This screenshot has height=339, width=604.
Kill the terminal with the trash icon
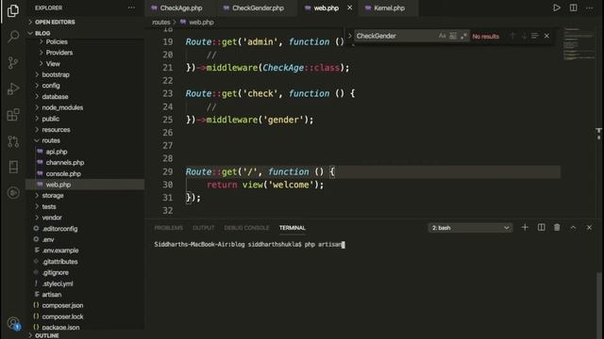[x=557, y=228]
